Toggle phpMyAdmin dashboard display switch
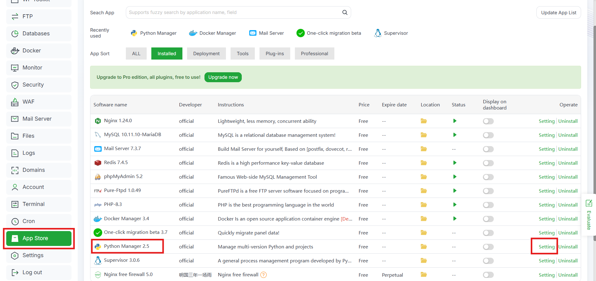The width and height of the screenshot is (596, 281). coord(488,177)
